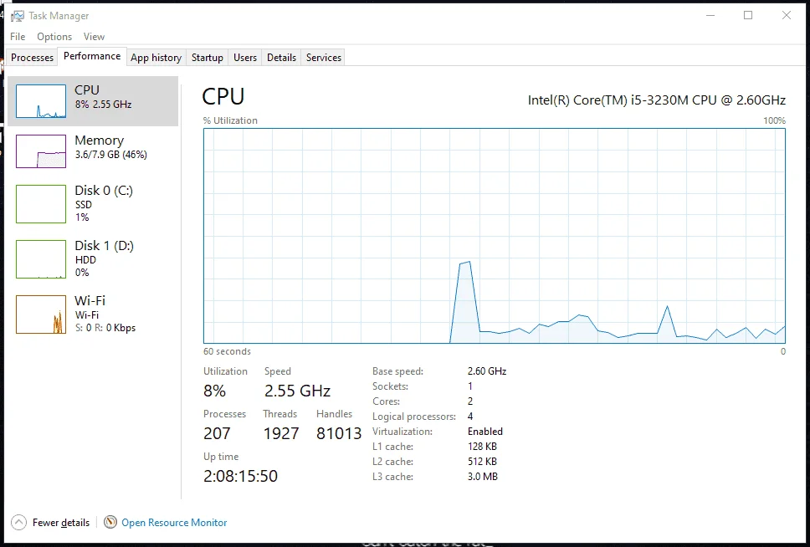This screenshot has width=810, height=547.
Task: Click the Task Manager title bar icon
Action: click(x=17, y=16)
